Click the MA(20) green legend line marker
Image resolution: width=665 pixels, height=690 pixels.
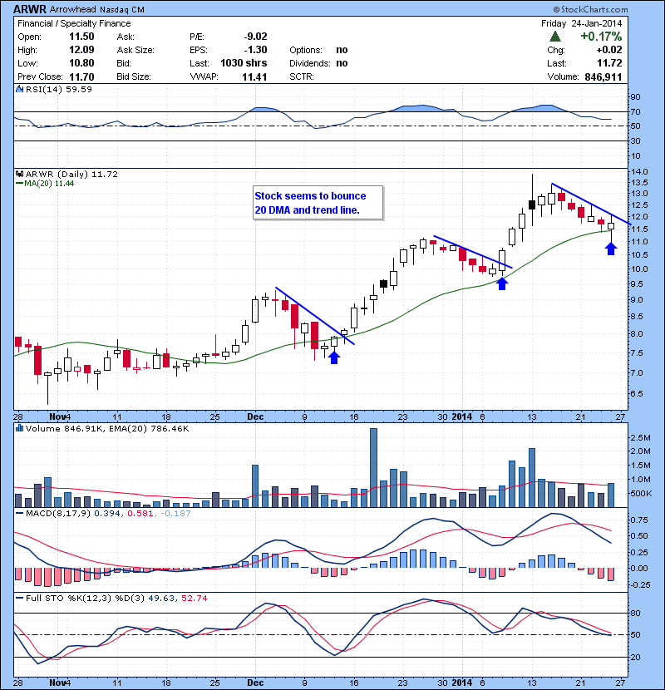click(x=19, y=184)
